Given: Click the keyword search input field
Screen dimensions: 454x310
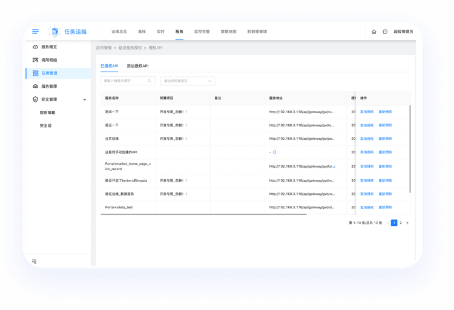Looking at the screenshot, I should pos(126,81).
